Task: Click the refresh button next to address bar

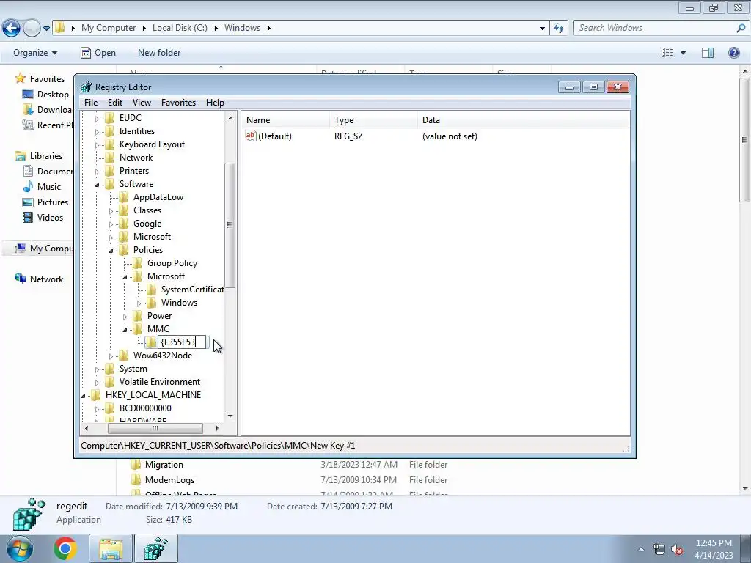Action: (559, 28)
